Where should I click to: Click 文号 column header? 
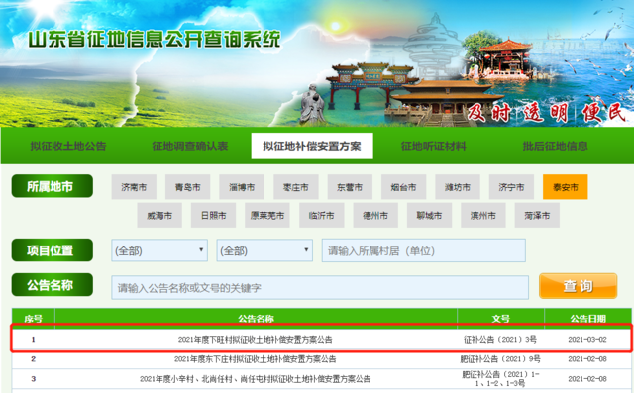click(x=500, y=319)
